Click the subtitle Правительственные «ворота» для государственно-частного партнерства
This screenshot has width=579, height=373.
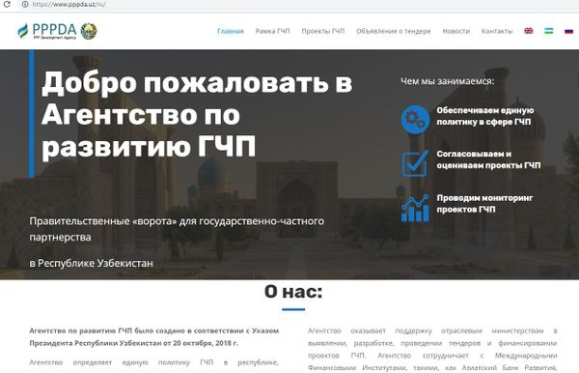coord(177,229)
